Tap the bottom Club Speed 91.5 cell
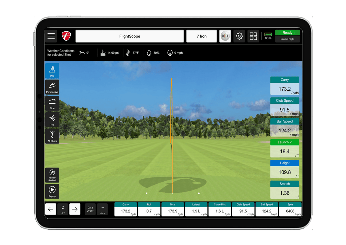Screen dimensions: 346x245 243,209
